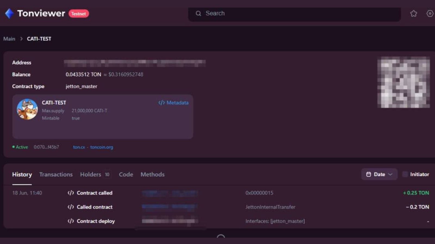Click the calendar icon in Date filter
Screen dimensions: 435x244
368,174
